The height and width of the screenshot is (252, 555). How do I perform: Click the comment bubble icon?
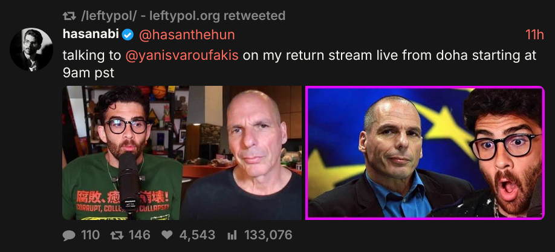70,235
